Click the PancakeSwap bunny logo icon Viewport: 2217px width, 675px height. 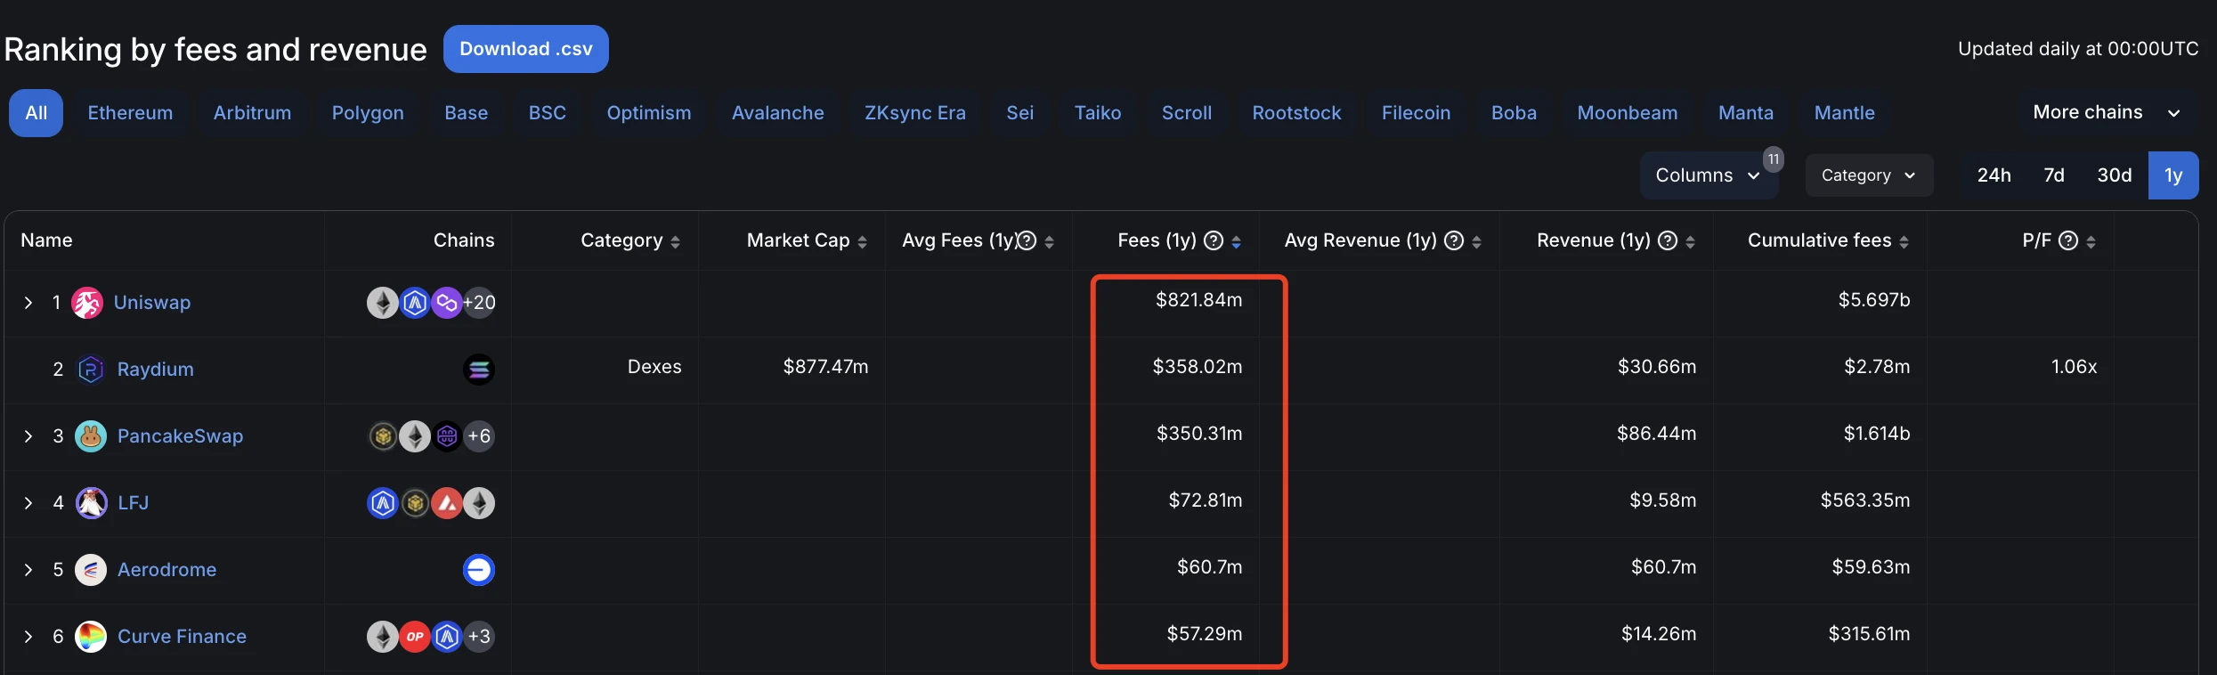click(91, 436)
